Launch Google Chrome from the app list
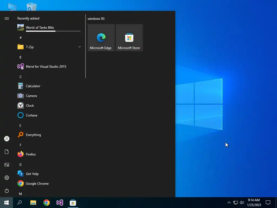 click(x=49, y=184)
